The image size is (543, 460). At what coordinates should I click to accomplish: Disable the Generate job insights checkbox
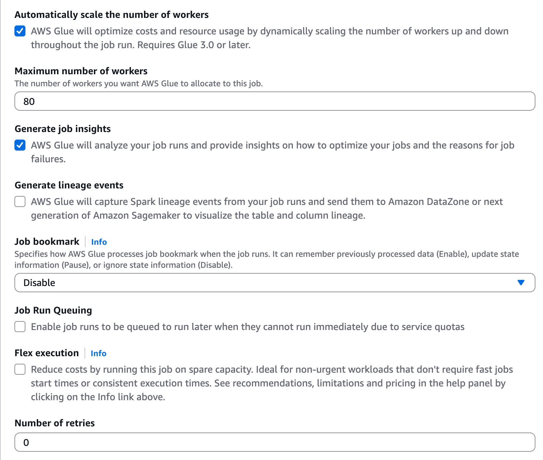tap(20, 145)
